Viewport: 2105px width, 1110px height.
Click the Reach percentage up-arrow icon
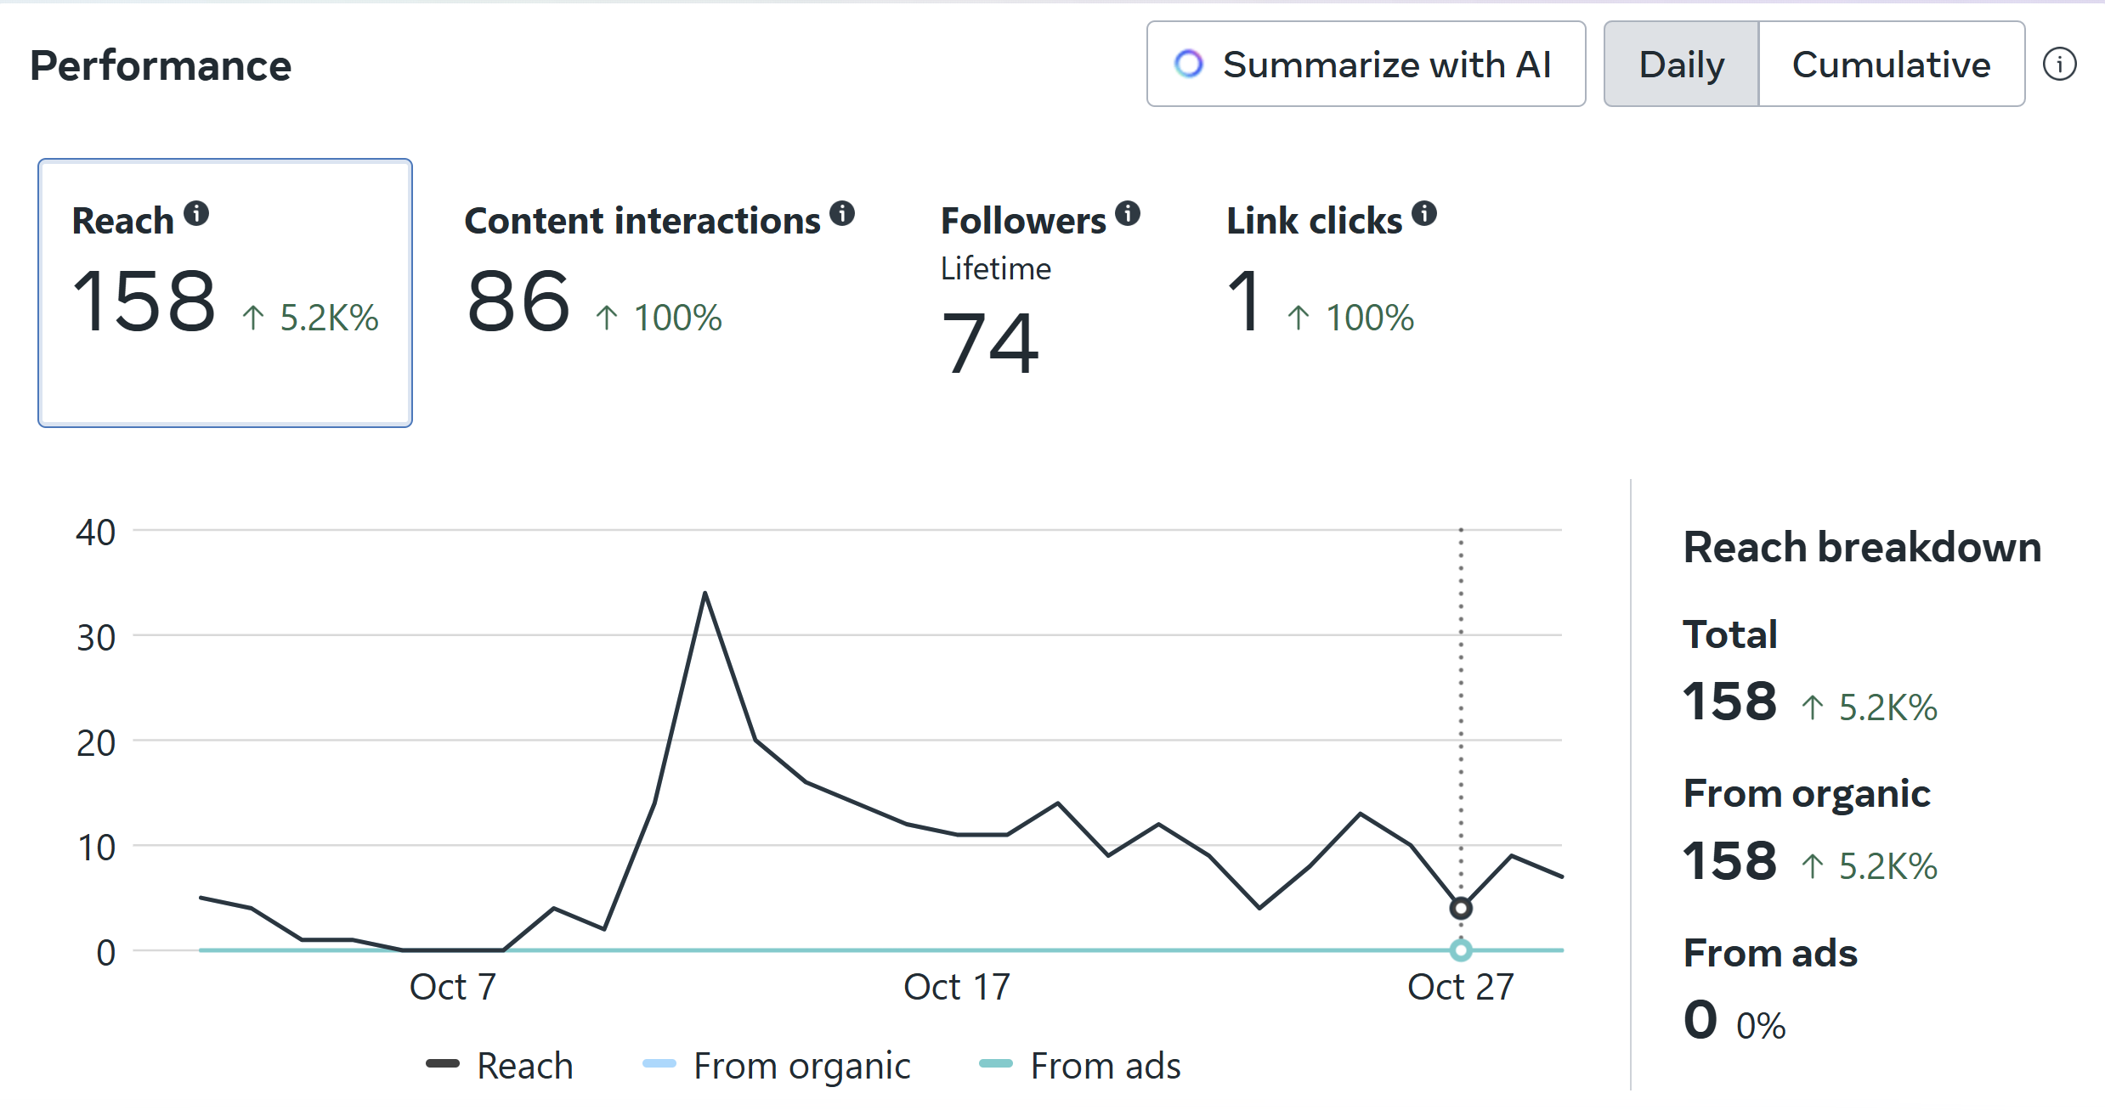point(253,318)
